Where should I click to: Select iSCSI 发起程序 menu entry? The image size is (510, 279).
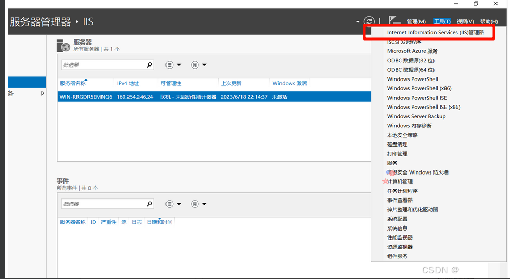404,42
